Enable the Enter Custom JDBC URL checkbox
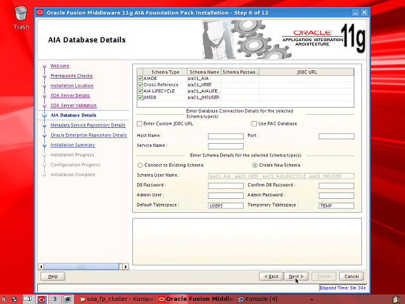 pyautogui.click(x=140, y=123)
